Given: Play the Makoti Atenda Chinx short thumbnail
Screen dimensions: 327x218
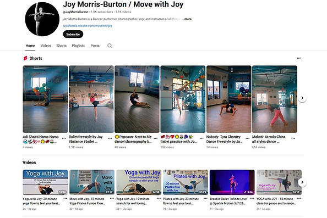Looking at the screenshot, I should [275, 99].
